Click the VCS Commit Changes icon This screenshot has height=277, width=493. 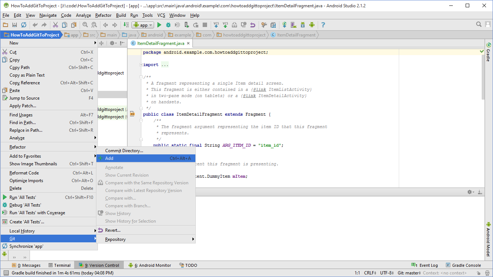point(225,25)
